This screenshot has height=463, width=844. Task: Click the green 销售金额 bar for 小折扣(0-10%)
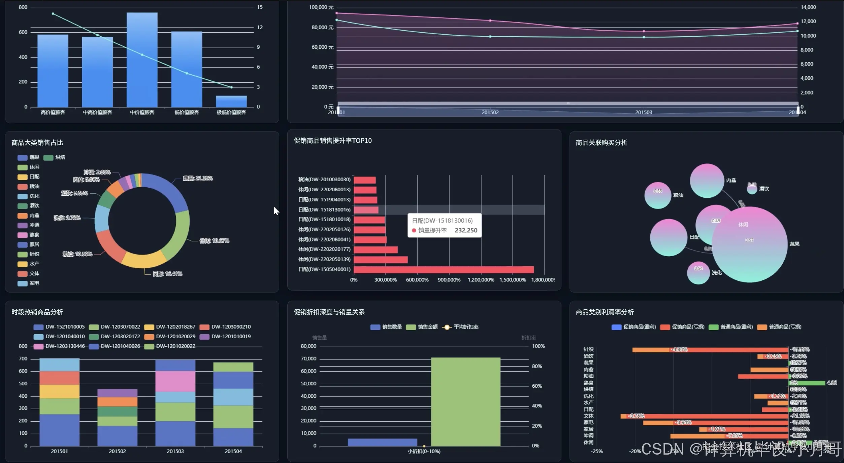click(465, 402)
